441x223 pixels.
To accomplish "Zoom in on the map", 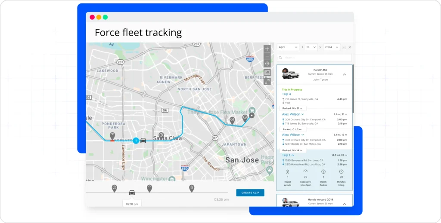I will 267,49.
